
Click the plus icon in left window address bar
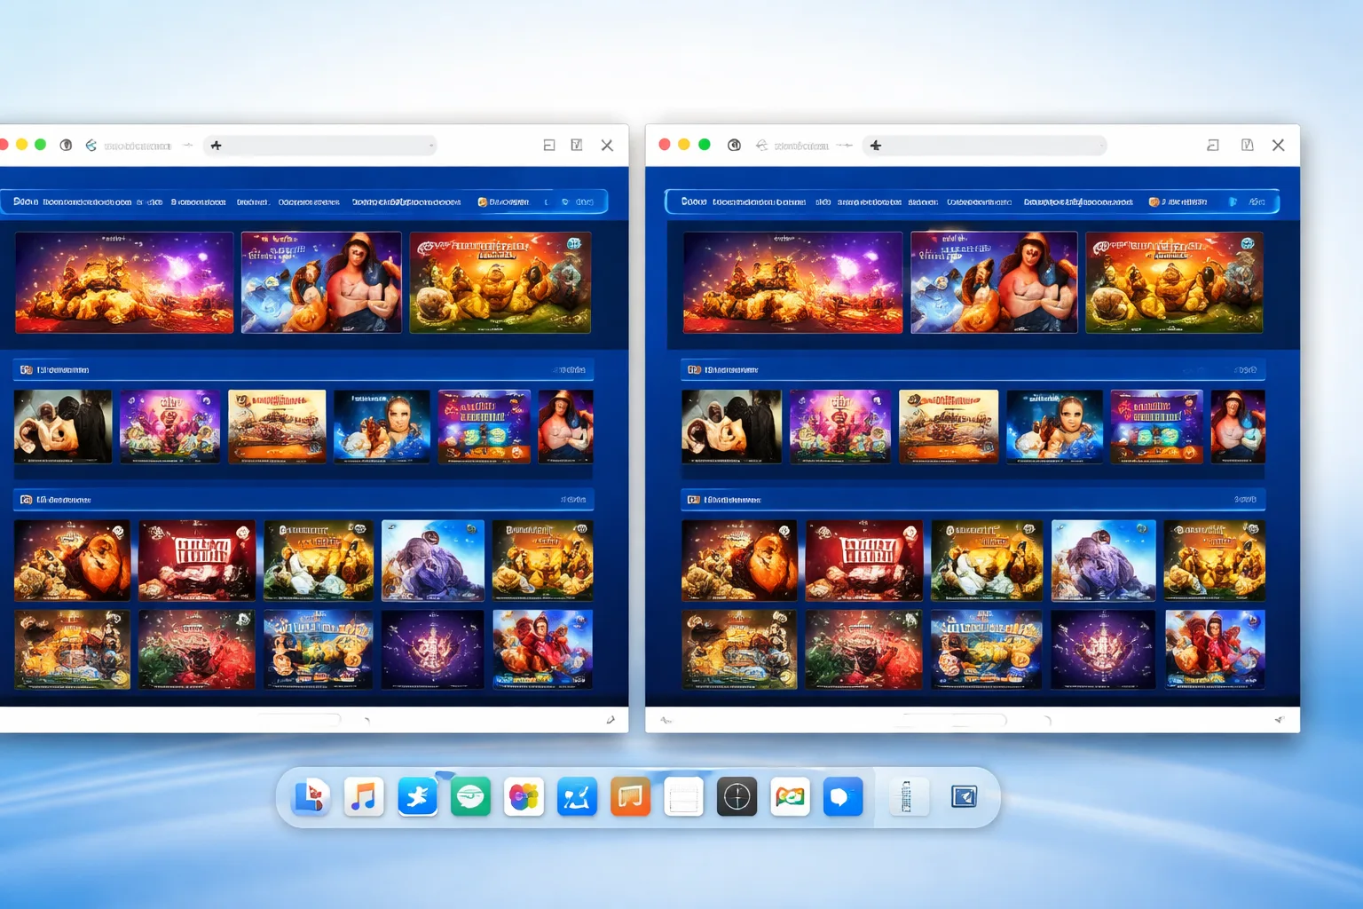tap(216, 146)
